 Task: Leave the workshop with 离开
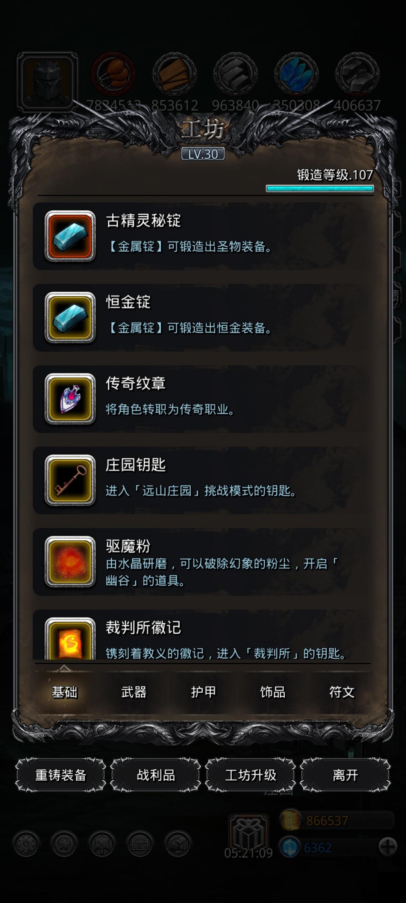(345, 775)
